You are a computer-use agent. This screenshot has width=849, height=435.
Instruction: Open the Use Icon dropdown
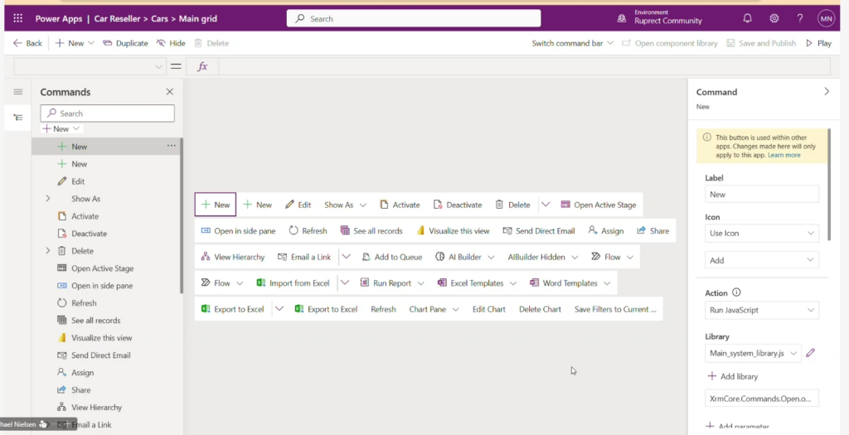[x=761, y=234]
